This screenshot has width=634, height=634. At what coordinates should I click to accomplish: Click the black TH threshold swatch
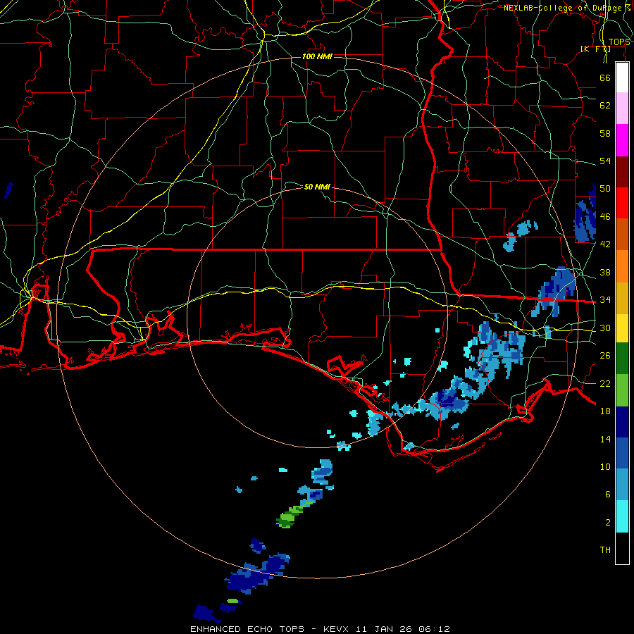pyautogui.click(x=622, y=548)
